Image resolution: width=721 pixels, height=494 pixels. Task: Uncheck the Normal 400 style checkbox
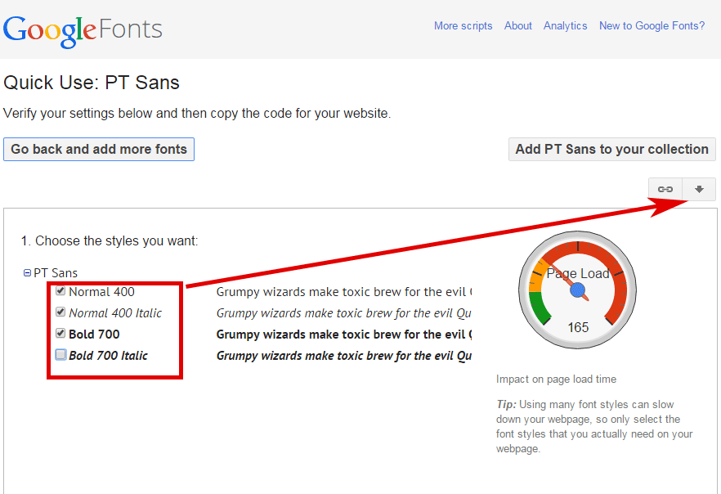(x=60, y=290)
